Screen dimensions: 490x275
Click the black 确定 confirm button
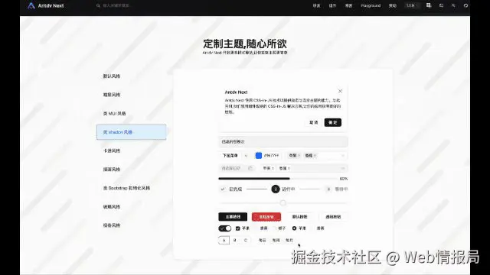point(333,122)
